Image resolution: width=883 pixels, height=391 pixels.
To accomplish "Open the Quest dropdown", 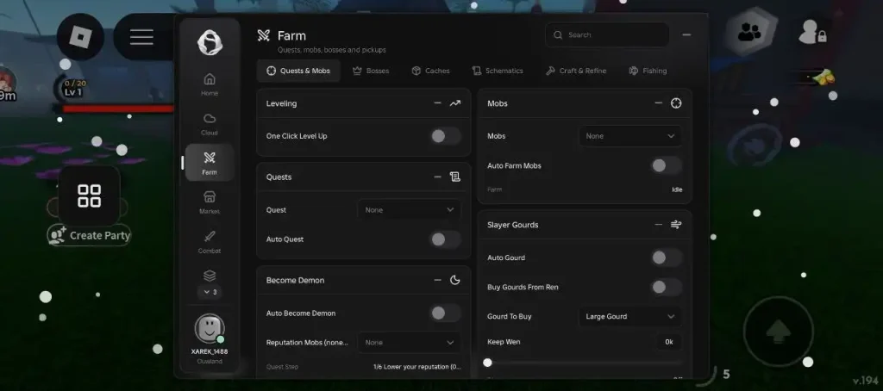I will pos(409,210).
